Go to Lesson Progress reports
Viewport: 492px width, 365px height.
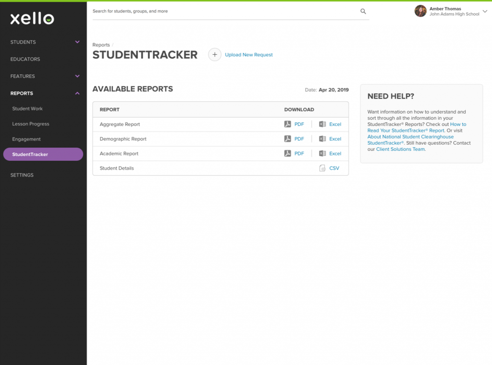pyautogui.click(x=31, y=124)
